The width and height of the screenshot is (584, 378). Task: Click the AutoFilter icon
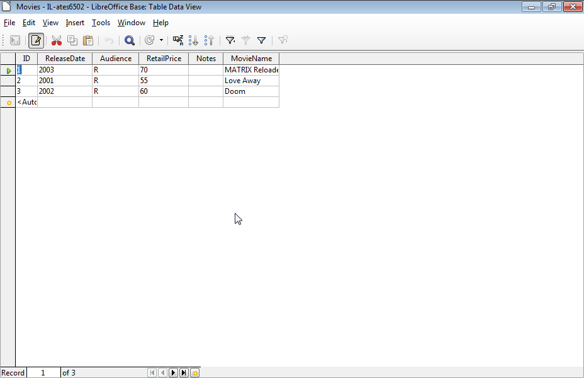[230, 40]
